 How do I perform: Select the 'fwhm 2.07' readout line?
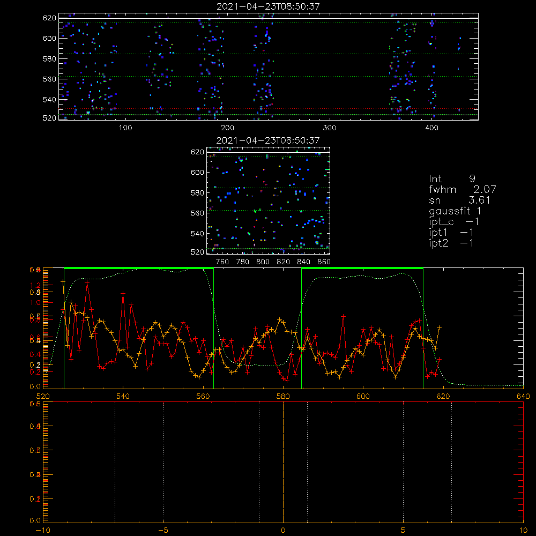(x=462, y=189)
